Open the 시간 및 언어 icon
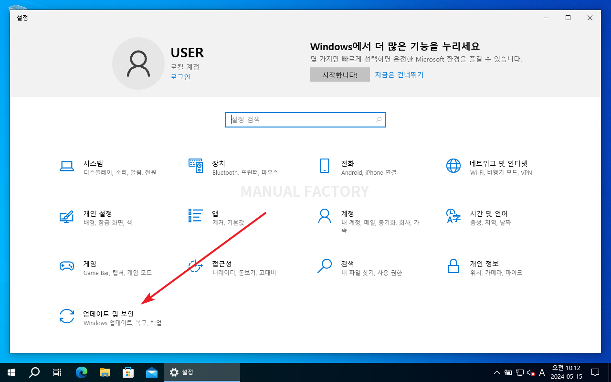Viewport: 611px width, 382px height. click(453, 216)
